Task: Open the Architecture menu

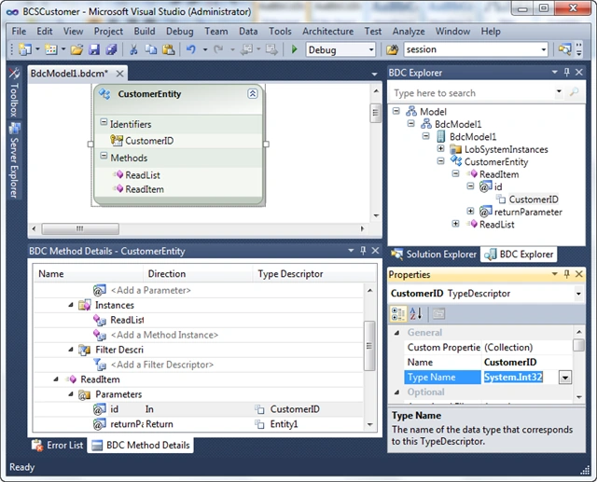Action: (x=327, y=31)
